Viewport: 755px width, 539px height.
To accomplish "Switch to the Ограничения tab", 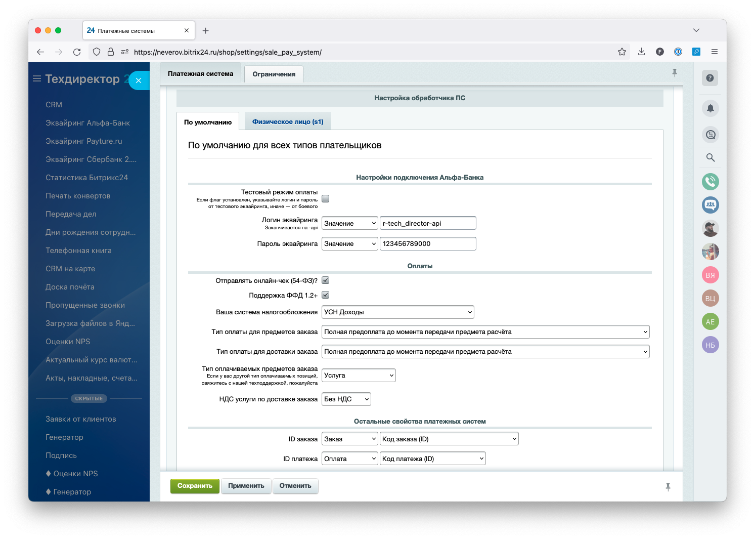I will pyautogui.click(x=274, y=74).
